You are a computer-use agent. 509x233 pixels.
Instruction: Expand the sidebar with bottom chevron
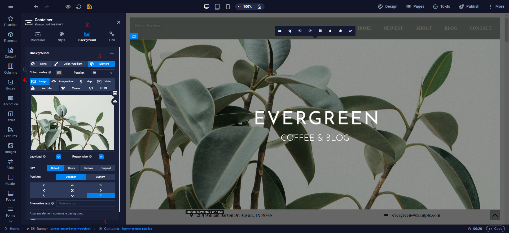coord(11,221)
